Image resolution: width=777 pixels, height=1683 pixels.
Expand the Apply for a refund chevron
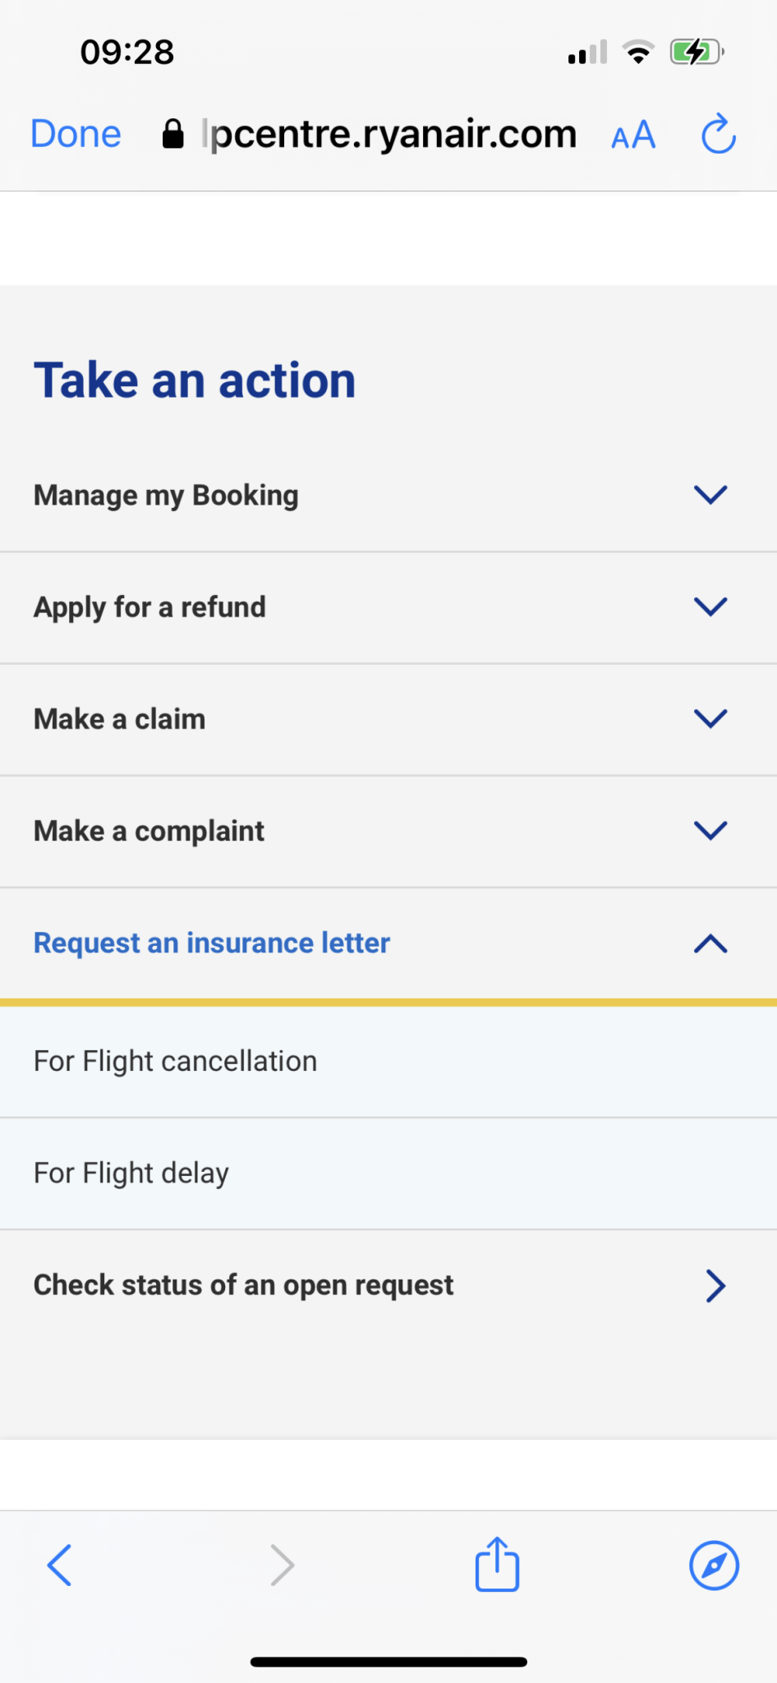(710, 606)
